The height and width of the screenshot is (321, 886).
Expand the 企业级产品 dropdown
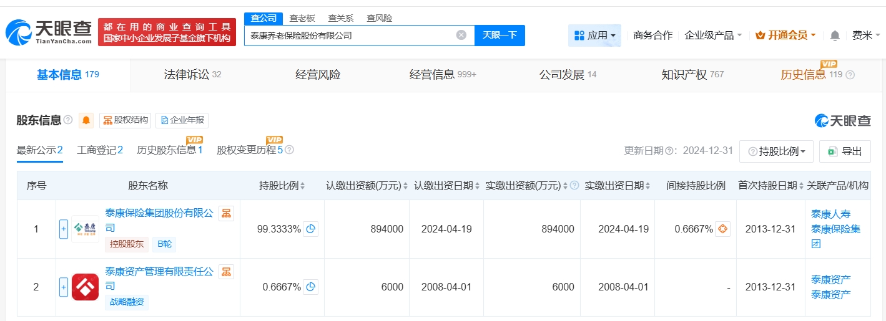pyautogui.click(x=713, y=36)
